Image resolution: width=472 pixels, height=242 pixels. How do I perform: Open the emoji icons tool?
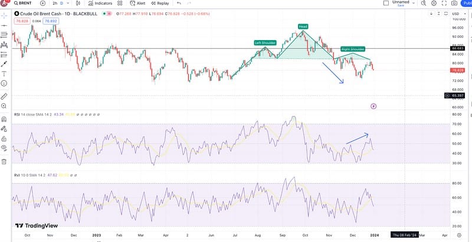click(4, 83)
